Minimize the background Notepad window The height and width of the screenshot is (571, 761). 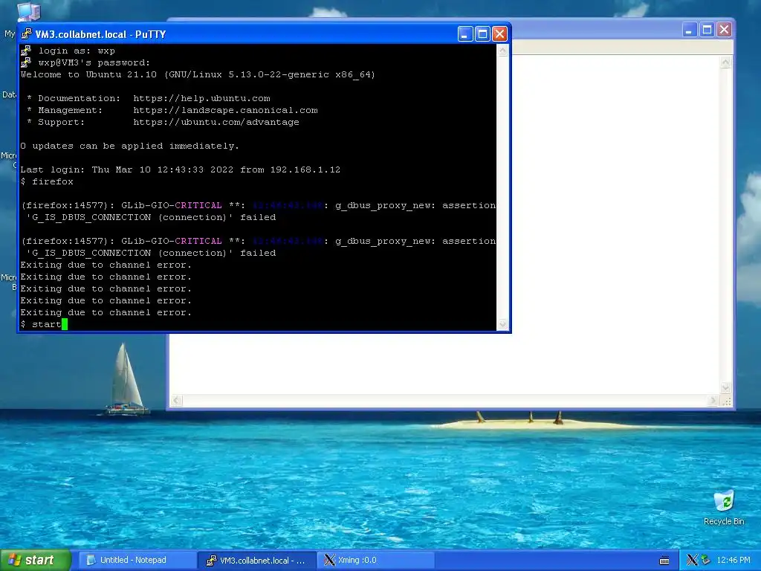689,30
